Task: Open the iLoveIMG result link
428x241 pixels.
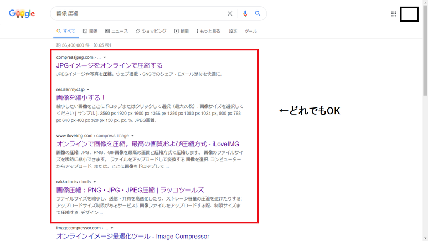Action: [x=148, y=144]
